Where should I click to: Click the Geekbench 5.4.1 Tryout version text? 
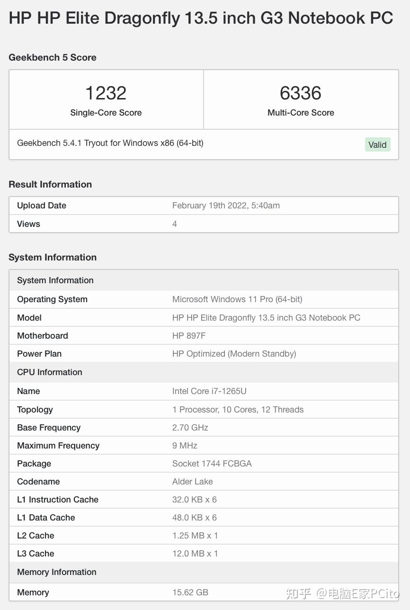coord(110,143)
